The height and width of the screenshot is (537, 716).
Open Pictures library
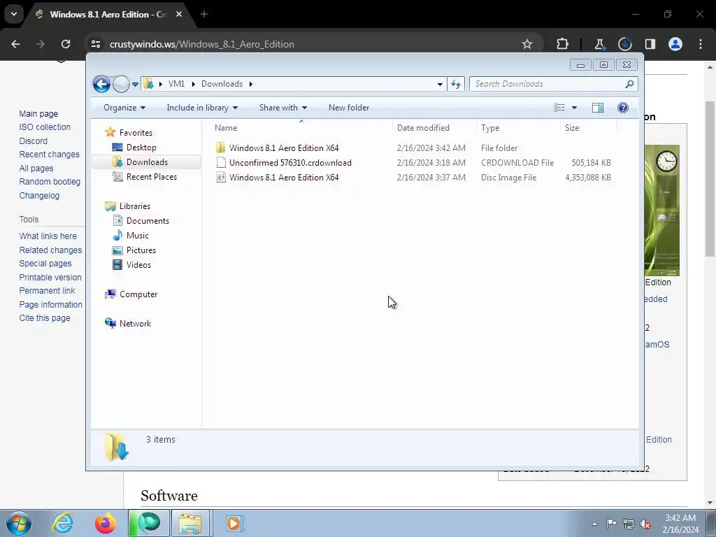pyautogui.click(x=141, y=250)
